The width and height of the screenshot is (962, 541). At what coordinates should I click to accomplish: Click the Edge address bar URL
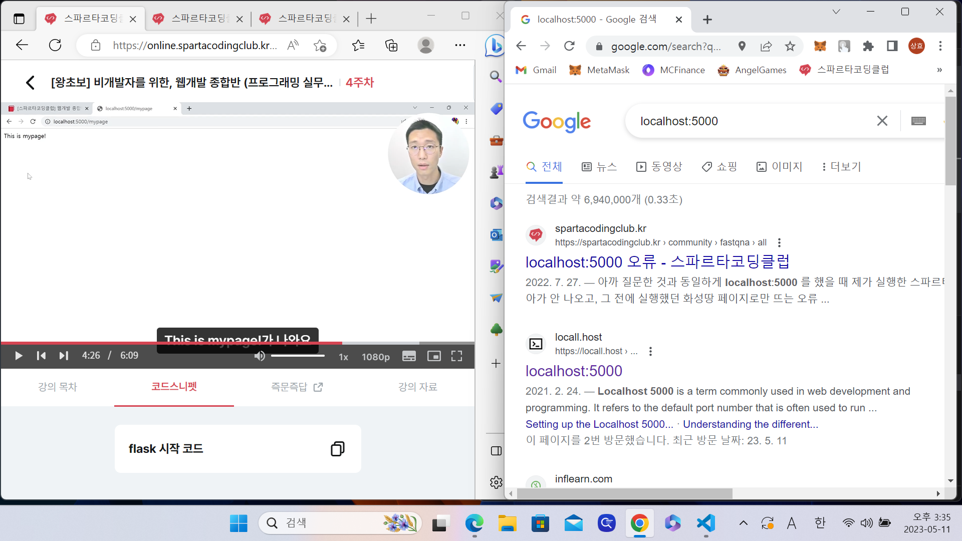pyautogui.click(x=194, y=46)
